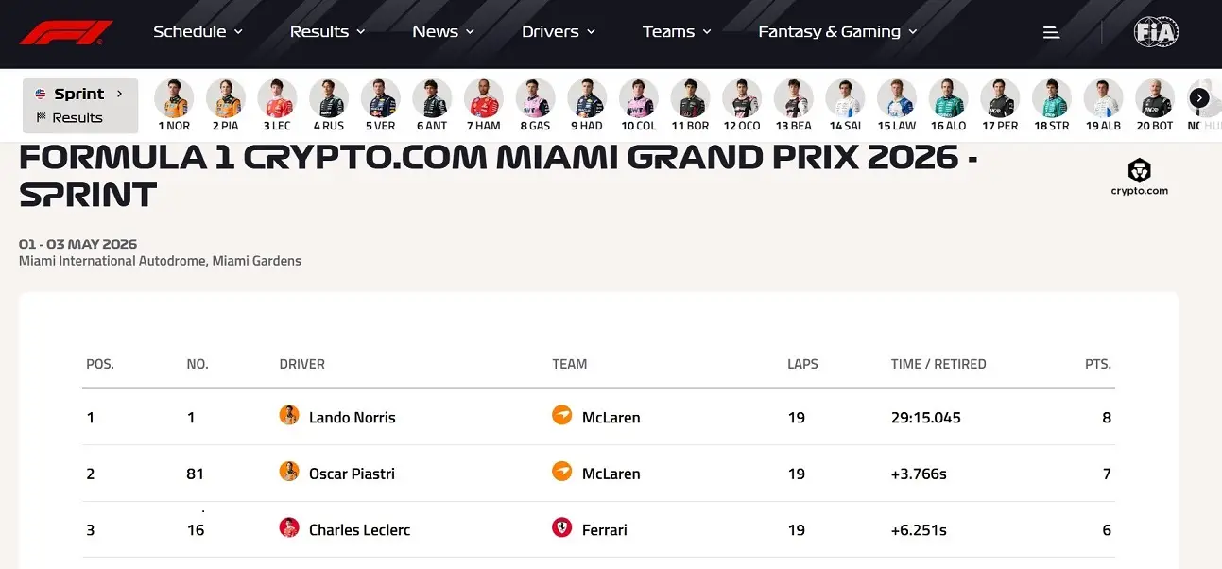The height and width of the screenshot is (569, 1222).
Task: Select the 13 BEA driver avatar
Action: pyautogui.click(x=794, y=98)
